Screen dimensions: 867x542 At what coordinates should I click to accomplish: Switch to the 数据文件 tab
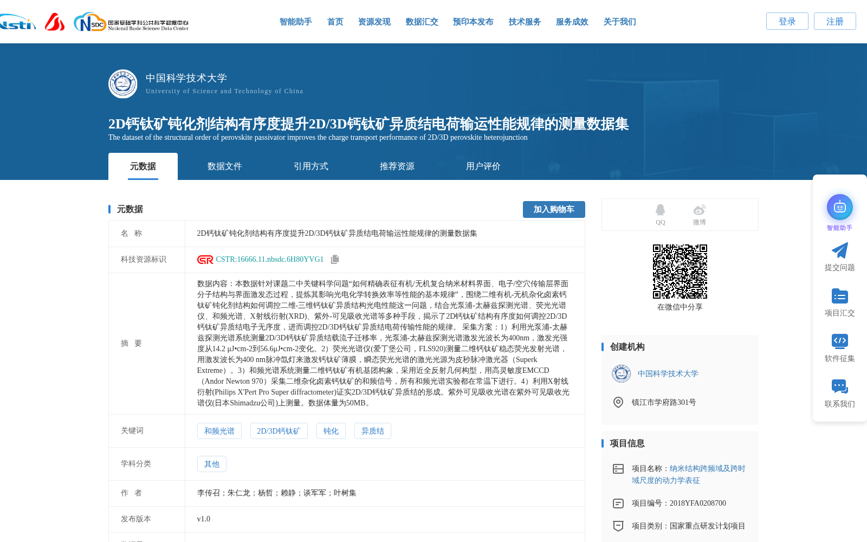tap(225, 166)
